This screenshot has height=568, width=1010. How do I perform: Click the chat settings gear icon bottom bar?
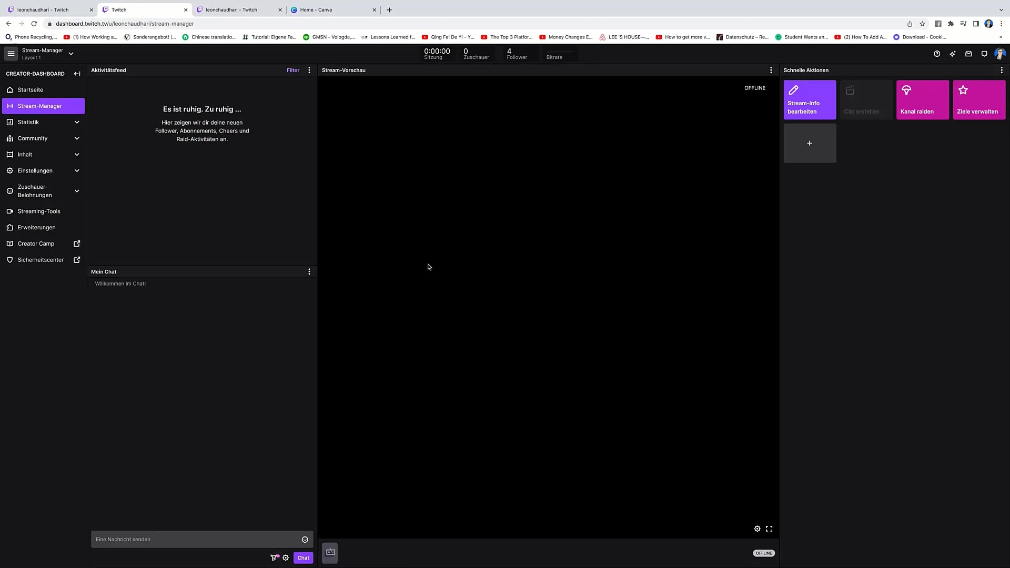[x=286, y=557]
